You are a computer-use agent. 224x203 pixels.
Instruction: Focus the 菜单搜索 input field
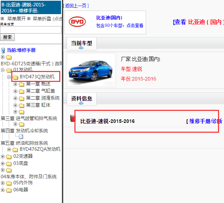click(31, 30)
